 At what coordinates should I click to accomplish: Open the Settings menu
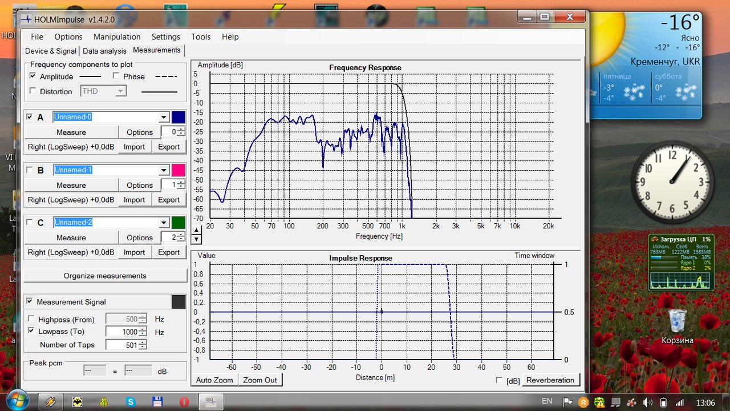[166, 37]
